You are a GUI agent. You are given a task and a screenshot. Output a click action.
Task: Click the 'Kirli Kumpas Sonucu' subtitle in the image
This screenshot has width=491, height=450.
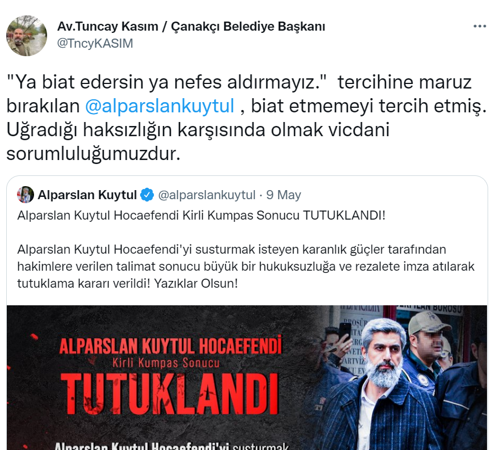[x=166, y=363]
